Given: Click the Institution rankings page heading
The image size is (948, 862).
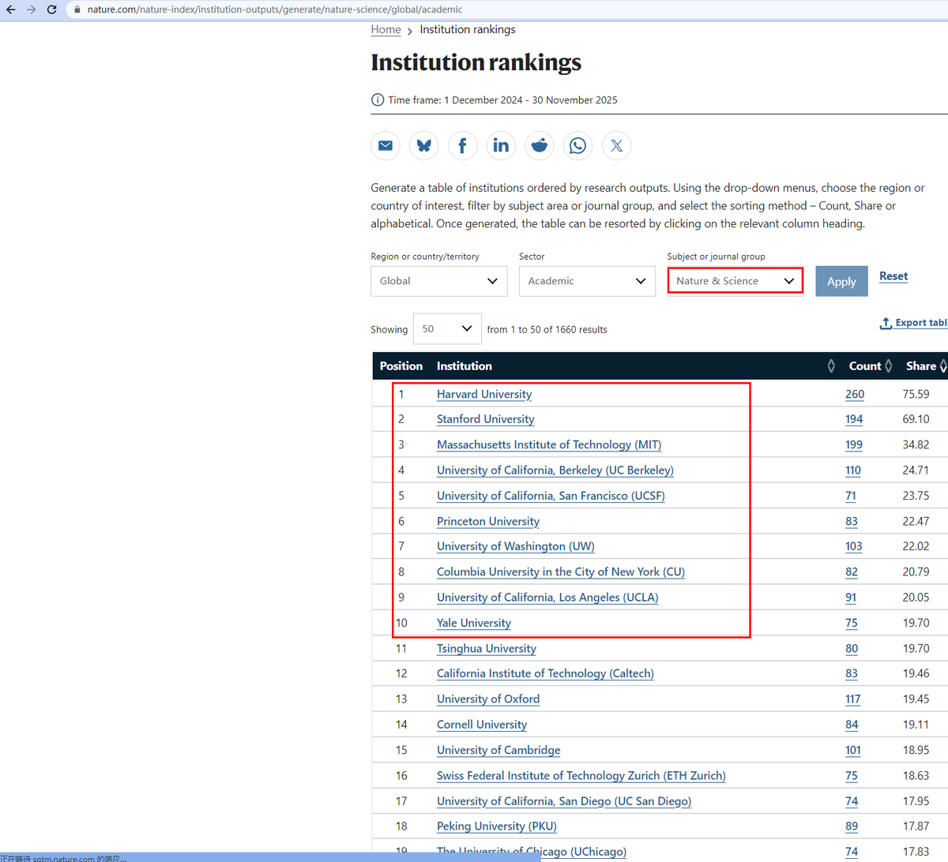Looking at the screenshot, I should (x=476, y=62).
